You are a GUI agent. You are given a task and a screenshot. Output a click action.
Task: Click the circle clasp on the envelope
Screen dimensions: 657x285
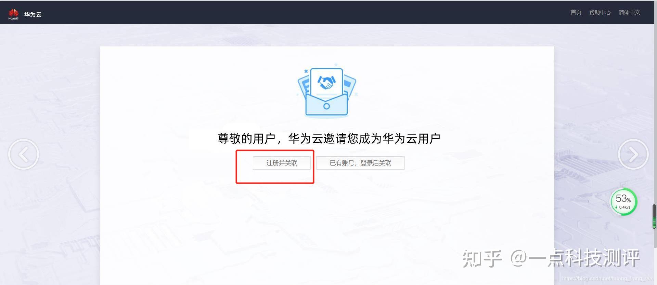pos(326,106)
